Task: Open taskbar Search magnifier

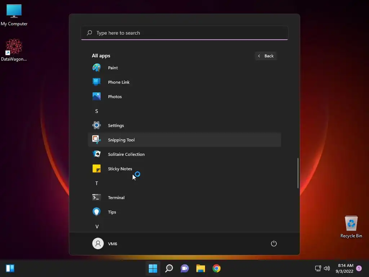Action: tap(169, 268)
